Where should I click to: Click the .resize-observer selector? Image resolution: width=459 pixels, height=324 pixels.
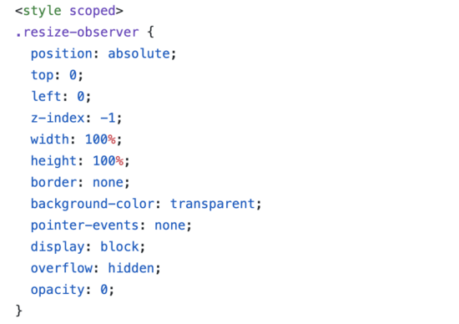pos(78,32)
